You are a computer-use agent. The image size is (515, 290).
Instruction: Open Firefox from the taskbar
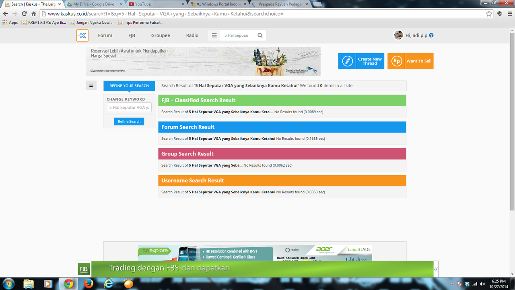(x=89, y=284)
